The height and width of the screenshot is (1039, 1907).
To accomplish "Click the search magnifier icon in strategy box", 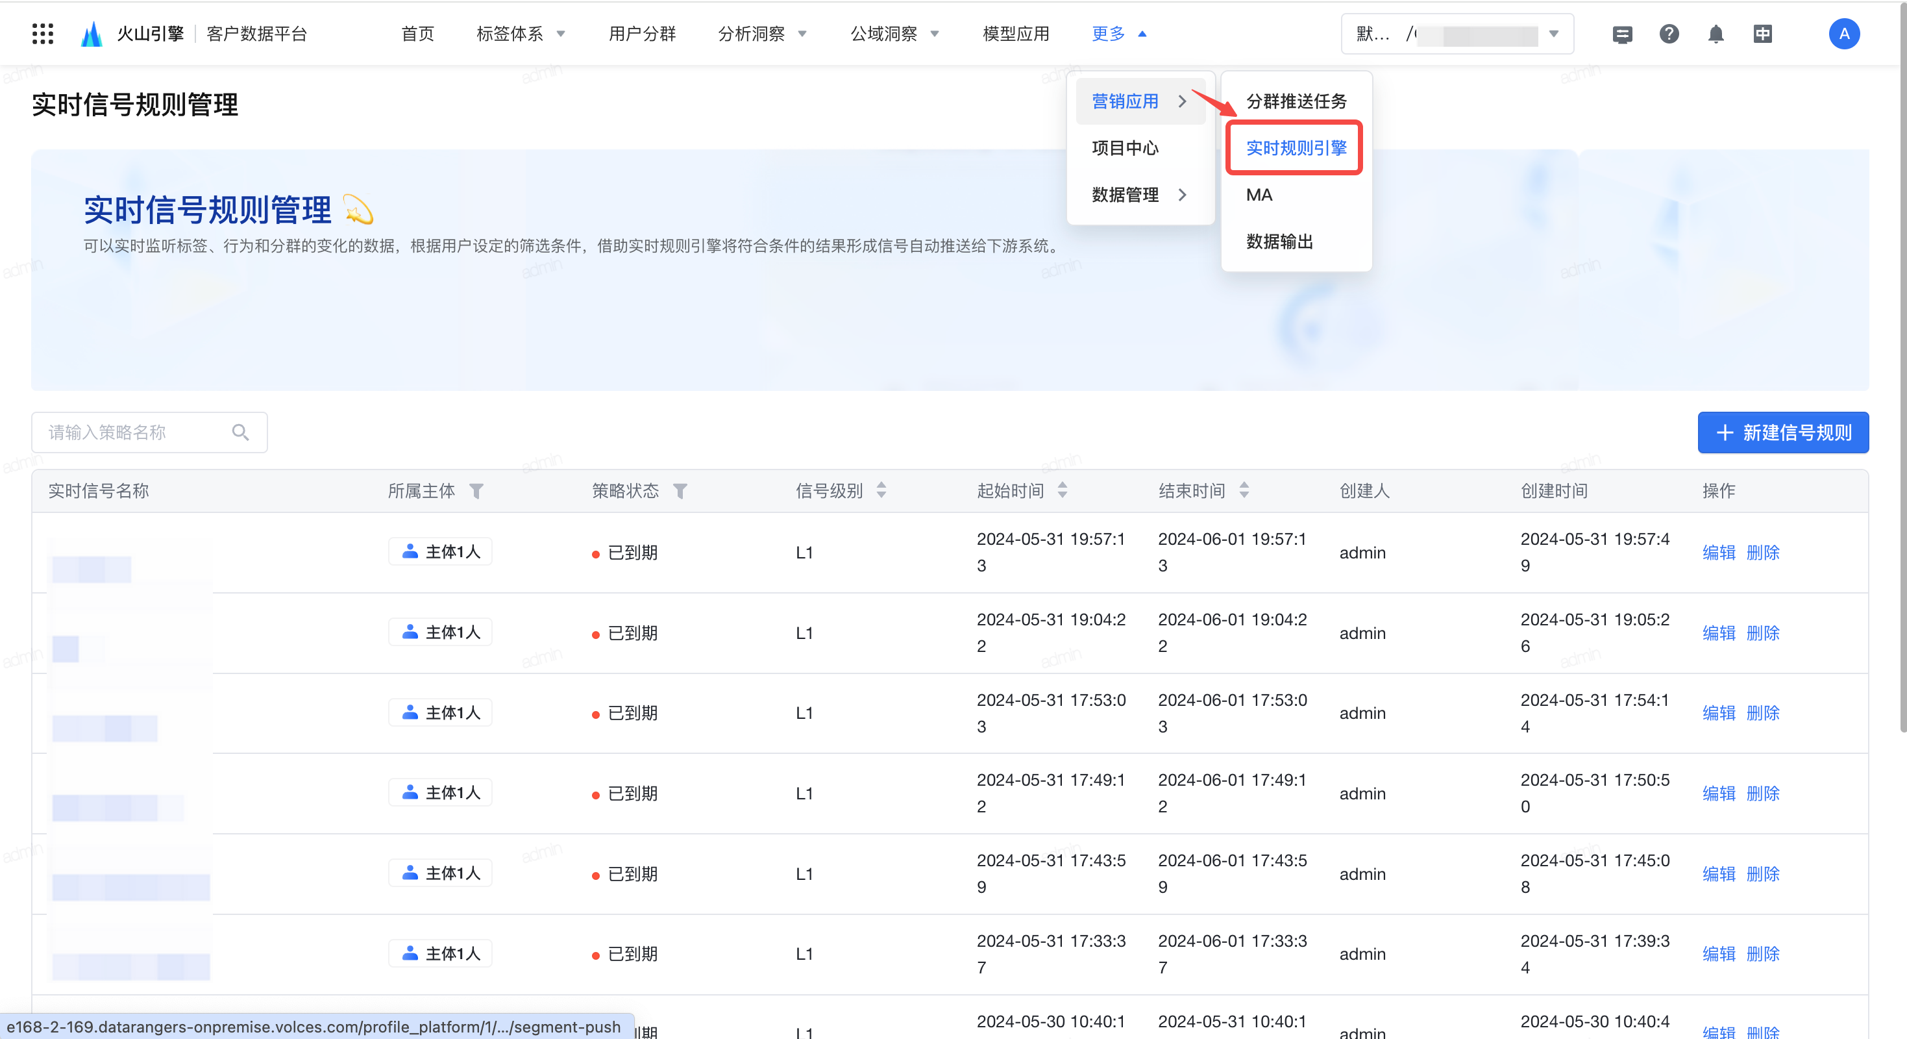I will pyautogui.click(x=240, y=432).
